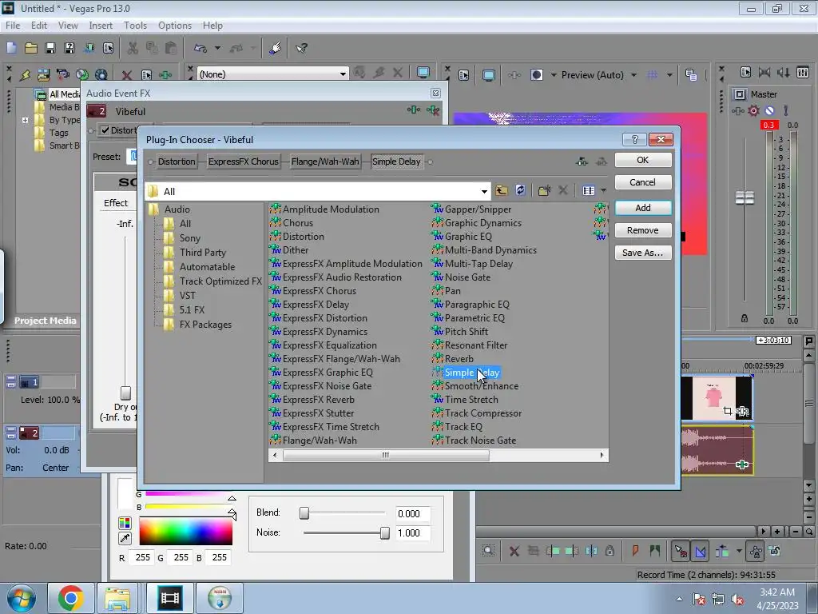Viewport: 818px width, 614px height.
Task: Click the Pick Color eyedropper icon
Action: click(x=125, y=538)
